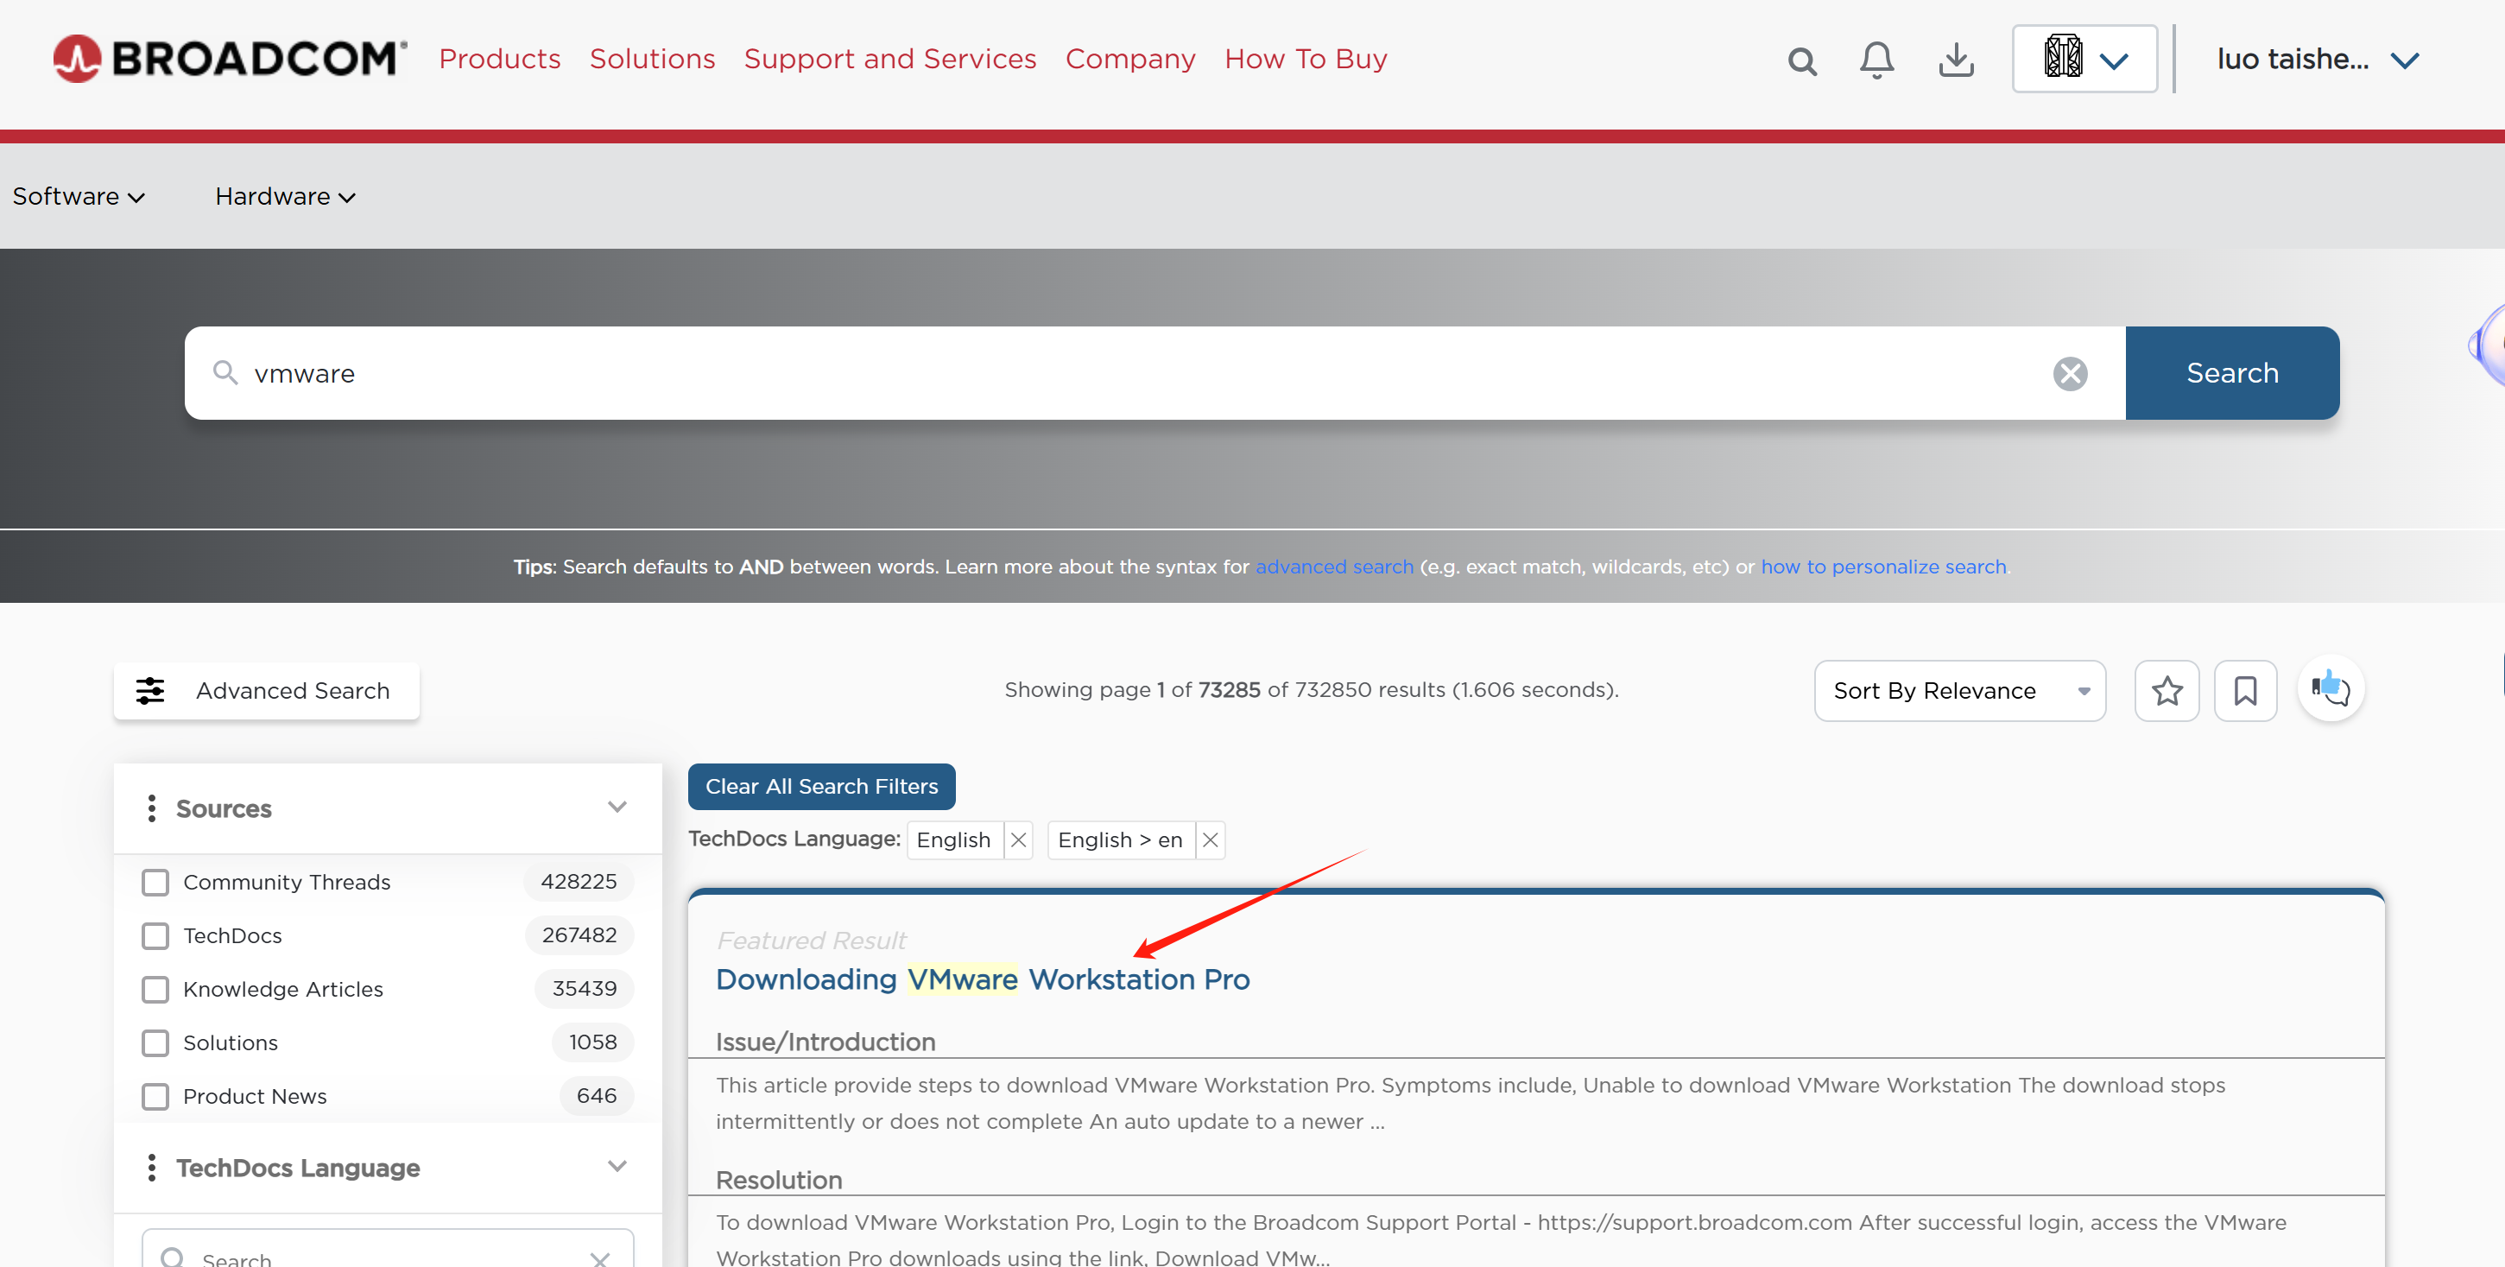Click the header search magnifier icon

tap(1802, 61)
